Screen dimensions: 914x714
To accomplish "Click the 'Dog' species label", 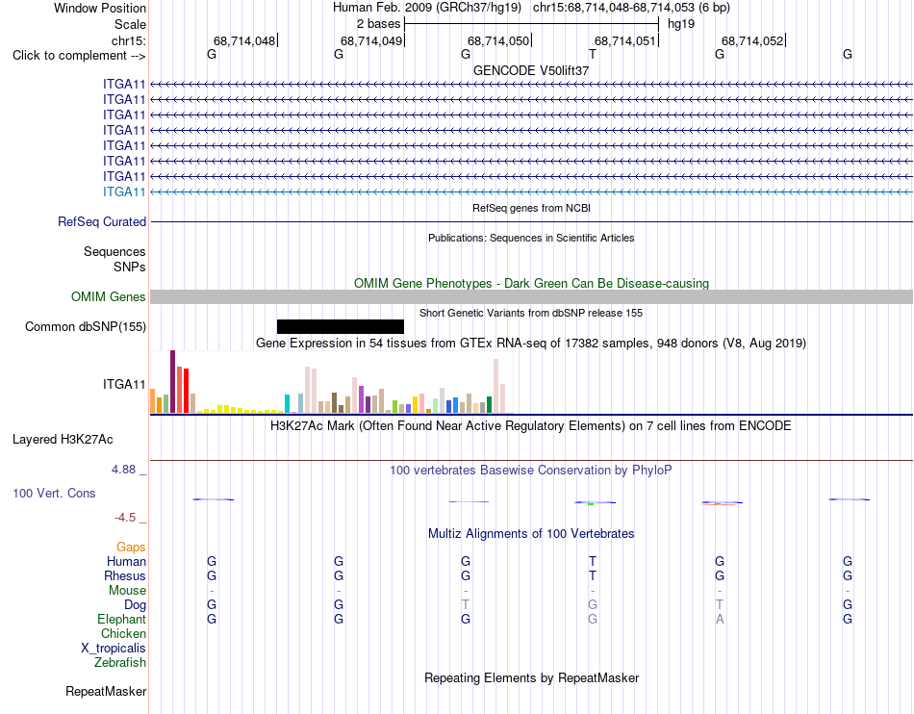I will pyautogui.click(x=135, y=605).
